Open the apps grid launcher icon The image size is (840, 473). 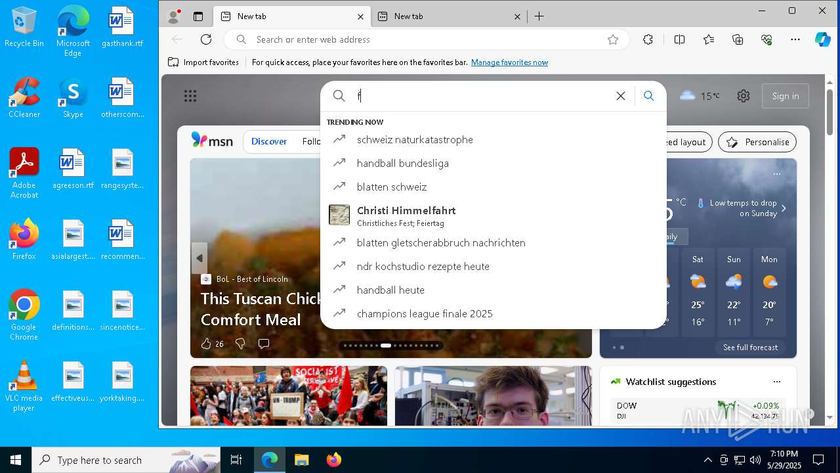[190, 96]
